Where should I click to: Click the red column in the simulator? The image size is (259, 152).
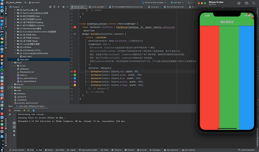click(210, 78)
